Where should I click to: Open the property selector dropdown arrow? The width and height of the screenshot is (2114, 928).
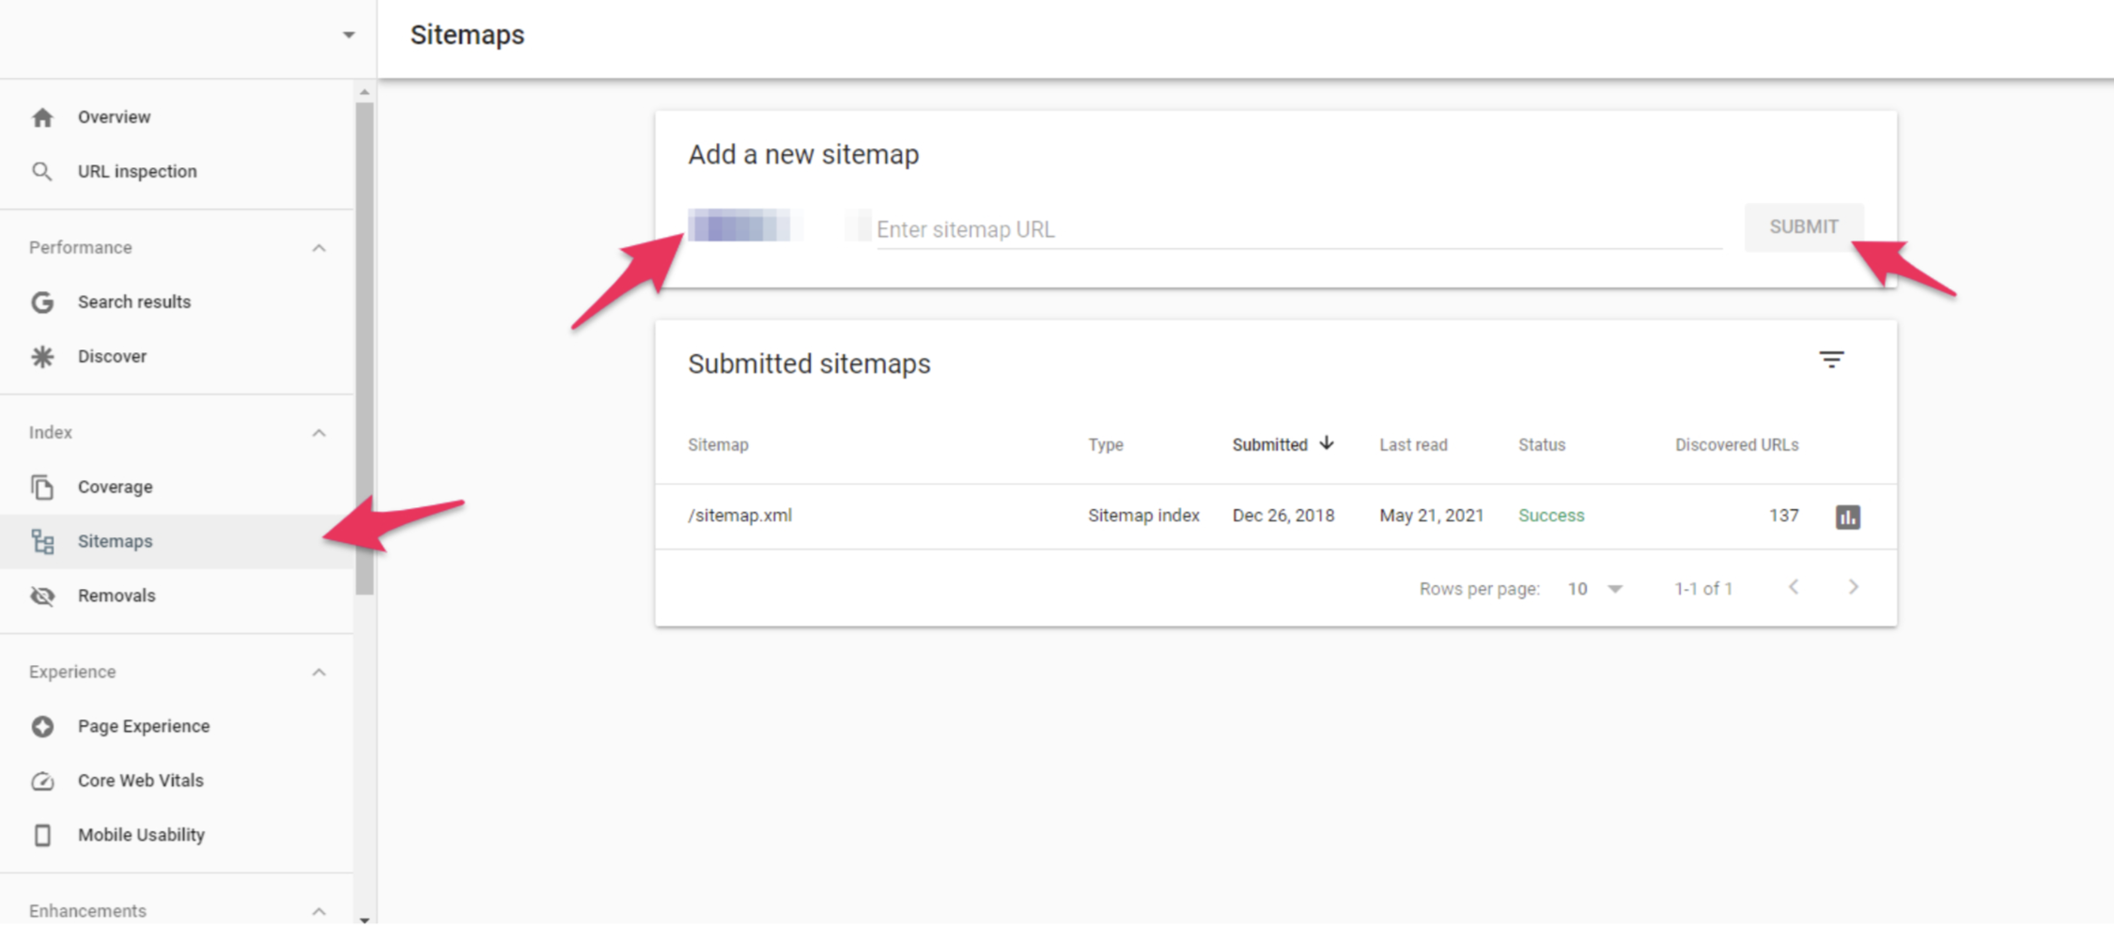point(349,35)
